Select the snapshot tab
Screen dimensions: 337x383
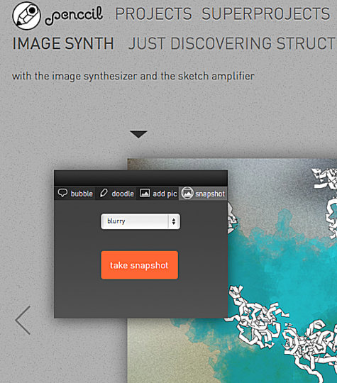(203, 194)
